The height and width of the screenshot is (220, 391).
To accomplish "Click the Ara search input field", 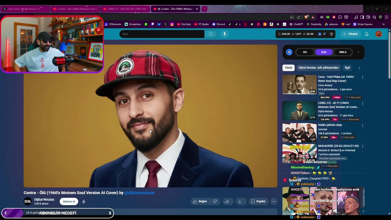I will click(162, 34).
